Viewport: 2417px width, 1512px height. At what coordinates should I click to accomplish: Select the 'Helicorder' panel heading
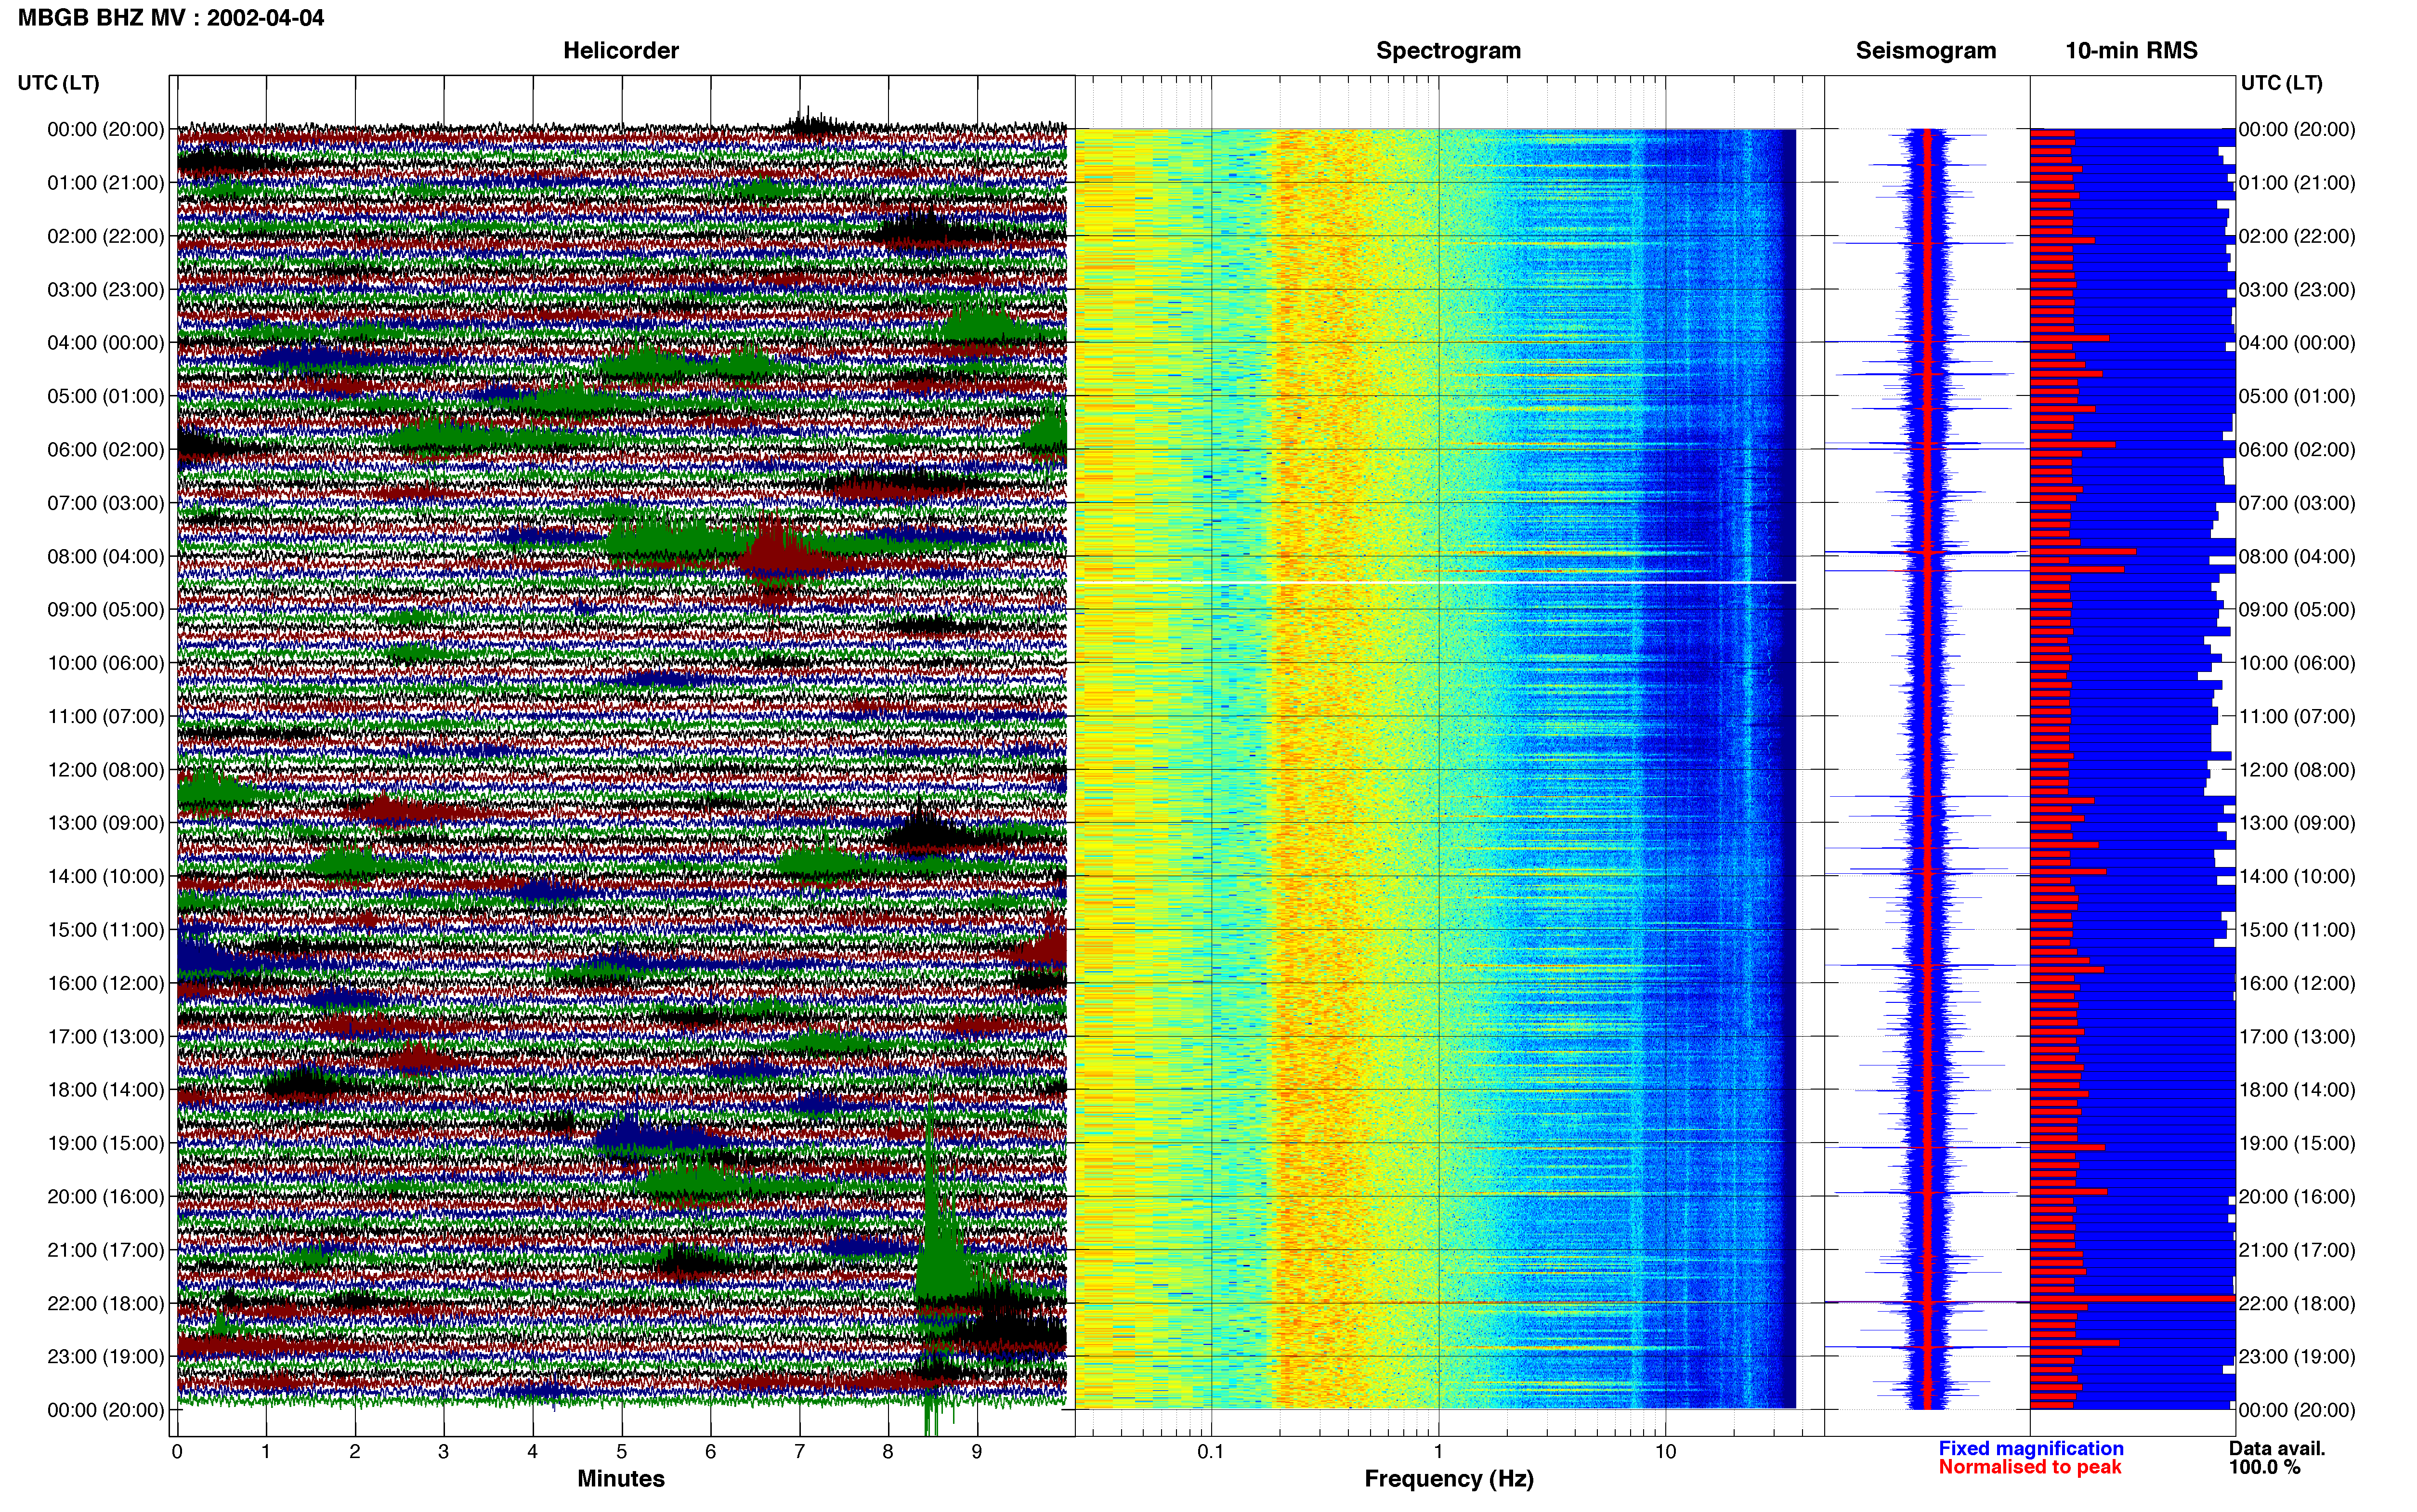click(621, 51)
